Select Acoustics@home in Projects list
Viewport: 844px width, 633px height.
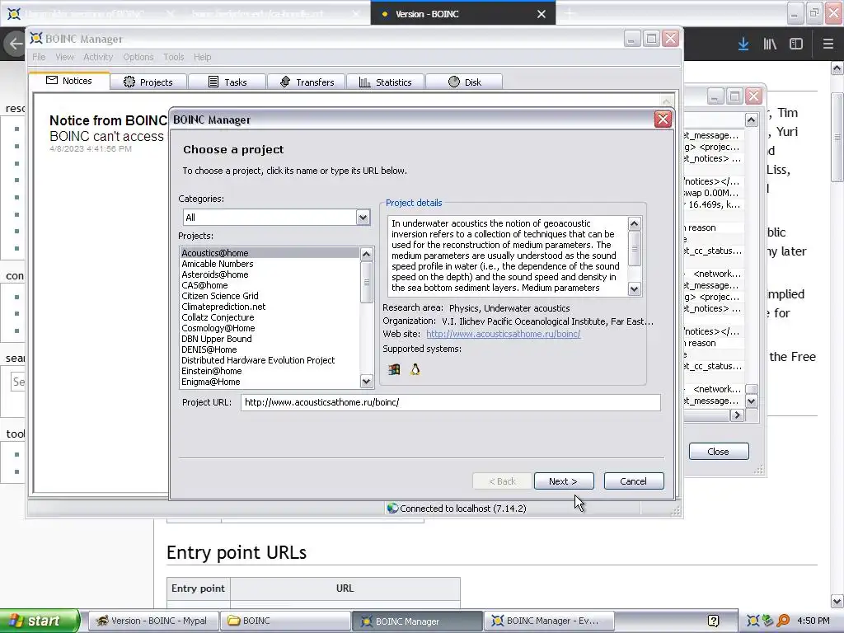(x=270, y=253)
